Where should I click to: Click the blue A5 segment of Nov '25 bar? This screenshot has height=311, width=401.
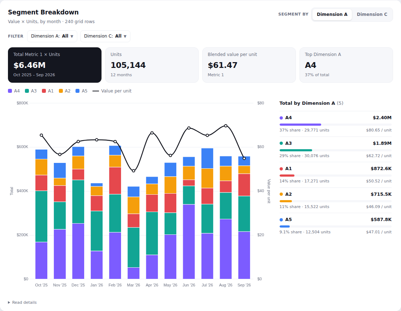click(x=60, y=170)
